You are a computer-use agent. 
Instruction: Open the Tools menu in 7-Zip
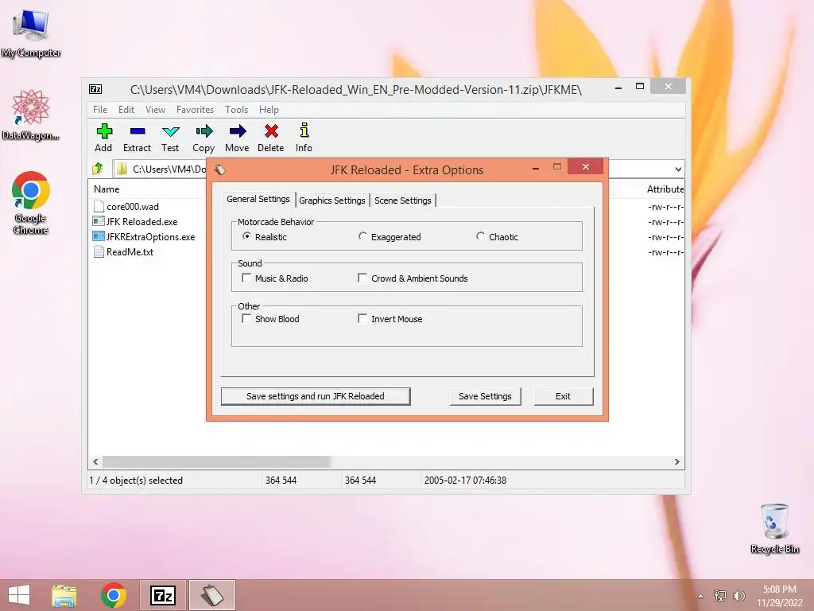point(236,110)
